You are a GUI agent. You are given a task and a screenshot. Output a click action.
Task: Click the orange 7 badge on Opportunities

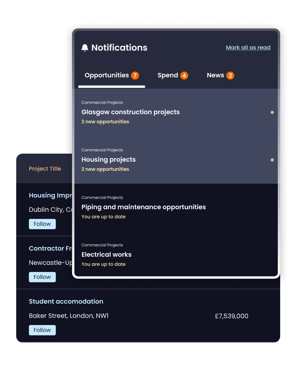pyautogui.click(x=135, y=76)
